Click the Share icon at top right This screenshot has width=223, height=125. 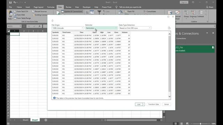tap(207, 7)
